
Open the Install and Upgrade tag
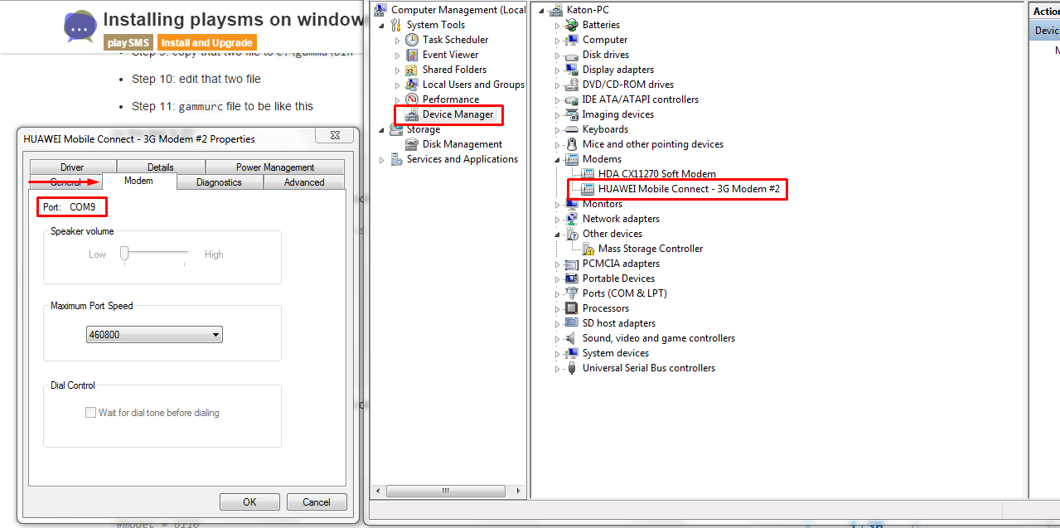(x=206, y=42)
